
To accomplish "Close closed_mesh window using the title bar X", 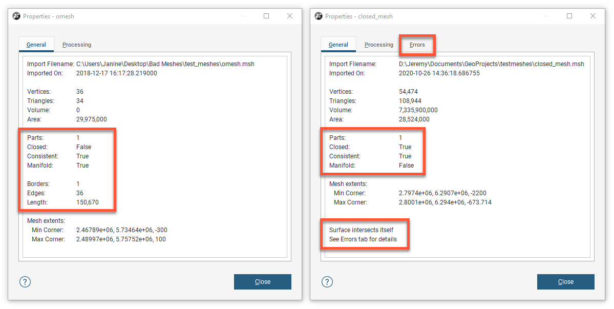I will [x=593, y=16].
